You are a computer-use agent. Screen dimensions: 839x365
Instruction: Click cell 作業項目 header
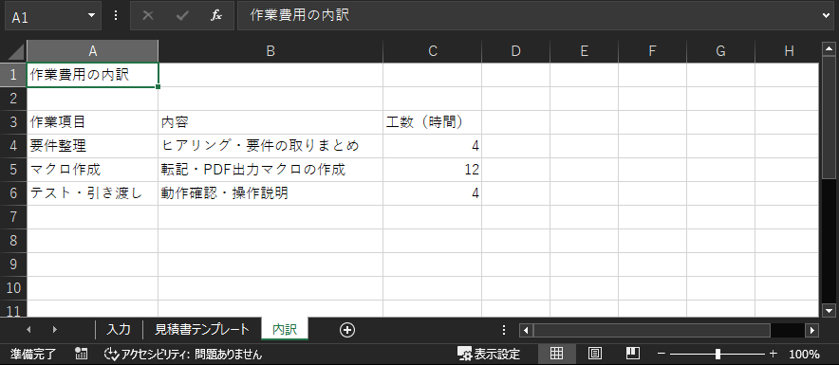pos(93,122)
